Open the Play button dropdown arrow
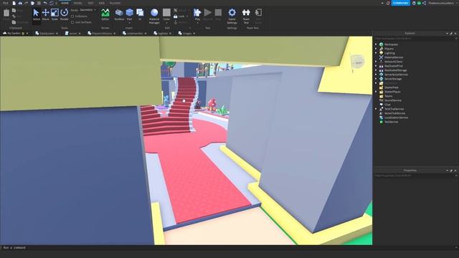459x258 pixels. click(197, 23)
